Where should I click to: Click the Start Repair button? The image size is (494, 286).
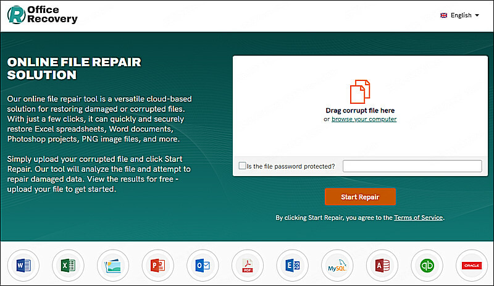pos(360,197)
